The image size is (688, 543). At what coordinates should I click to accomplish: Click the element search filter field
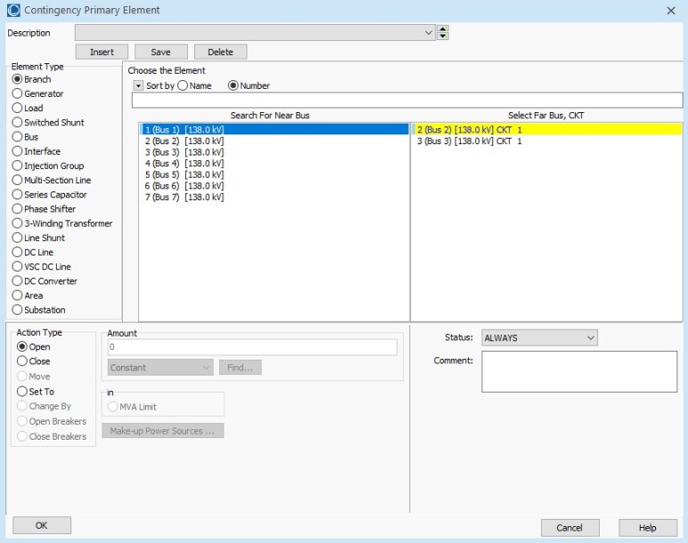click(406, 101)
